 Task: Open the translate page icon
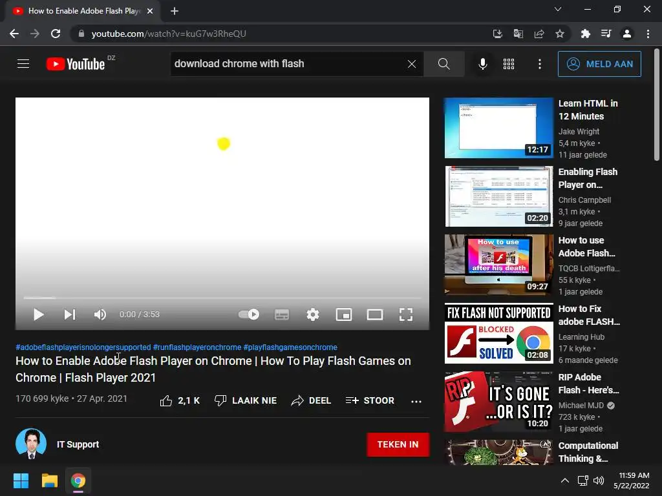point(518,34)
